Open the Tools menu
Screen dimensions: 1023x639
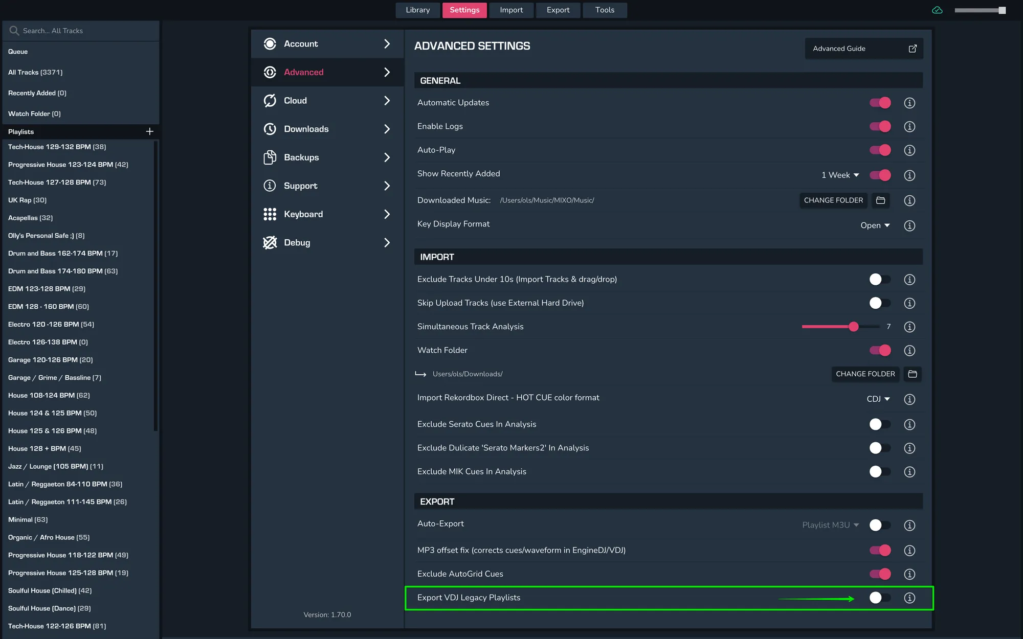coord(605,10)
